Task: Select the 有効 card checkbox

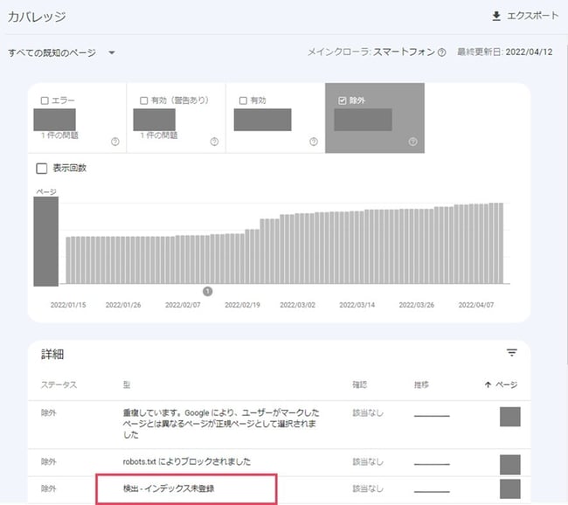Action: tap(243, 100)
